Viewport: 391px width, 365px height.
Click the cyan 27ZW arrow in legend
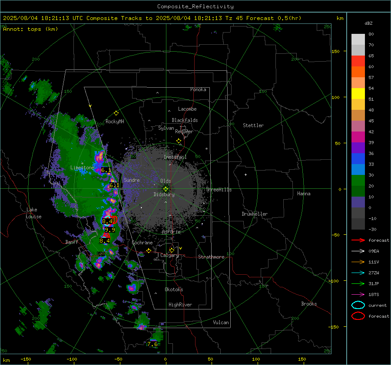click(358, 273)
